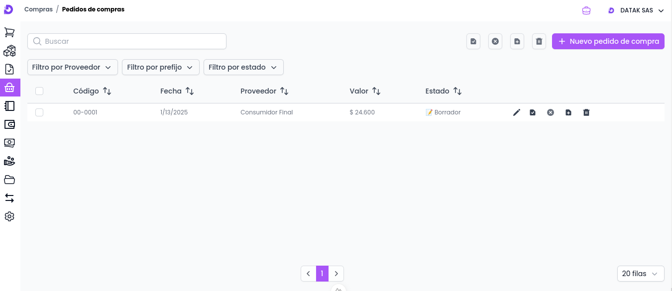Select the checkbox for order 00-0001
The image size is (672, 291).
point(39,112)
